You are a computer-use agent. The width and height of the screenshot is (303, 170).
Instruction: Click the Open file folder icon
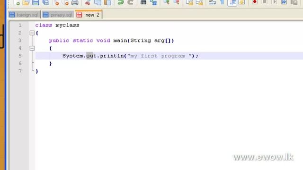tap(26, 2)
